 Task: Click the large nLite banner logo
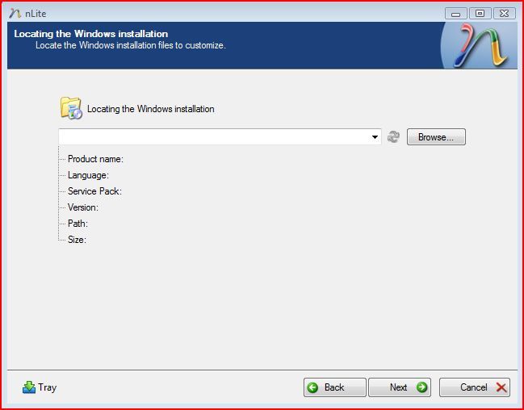[x=480, y=46]
